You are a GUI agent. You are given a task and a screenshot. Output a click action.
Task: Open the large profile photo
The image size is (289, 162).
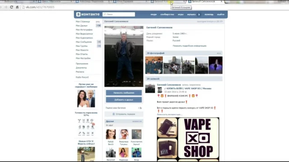click(x=124, y=56)
